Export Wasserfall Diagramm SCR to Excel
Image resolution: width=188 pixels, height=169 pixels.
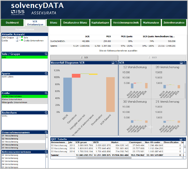116,63
